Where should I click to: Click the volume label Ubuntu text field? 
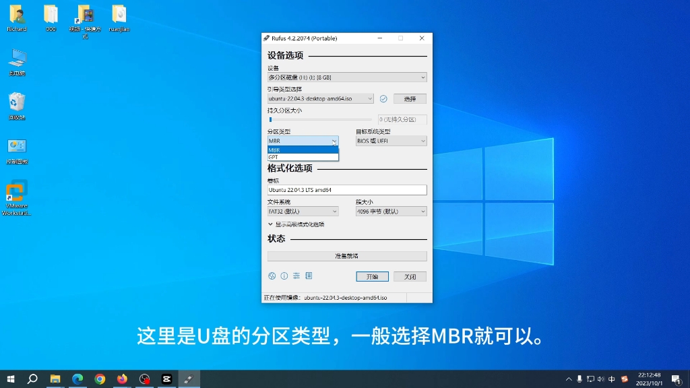pyautogui.click(x=347, y=190)
